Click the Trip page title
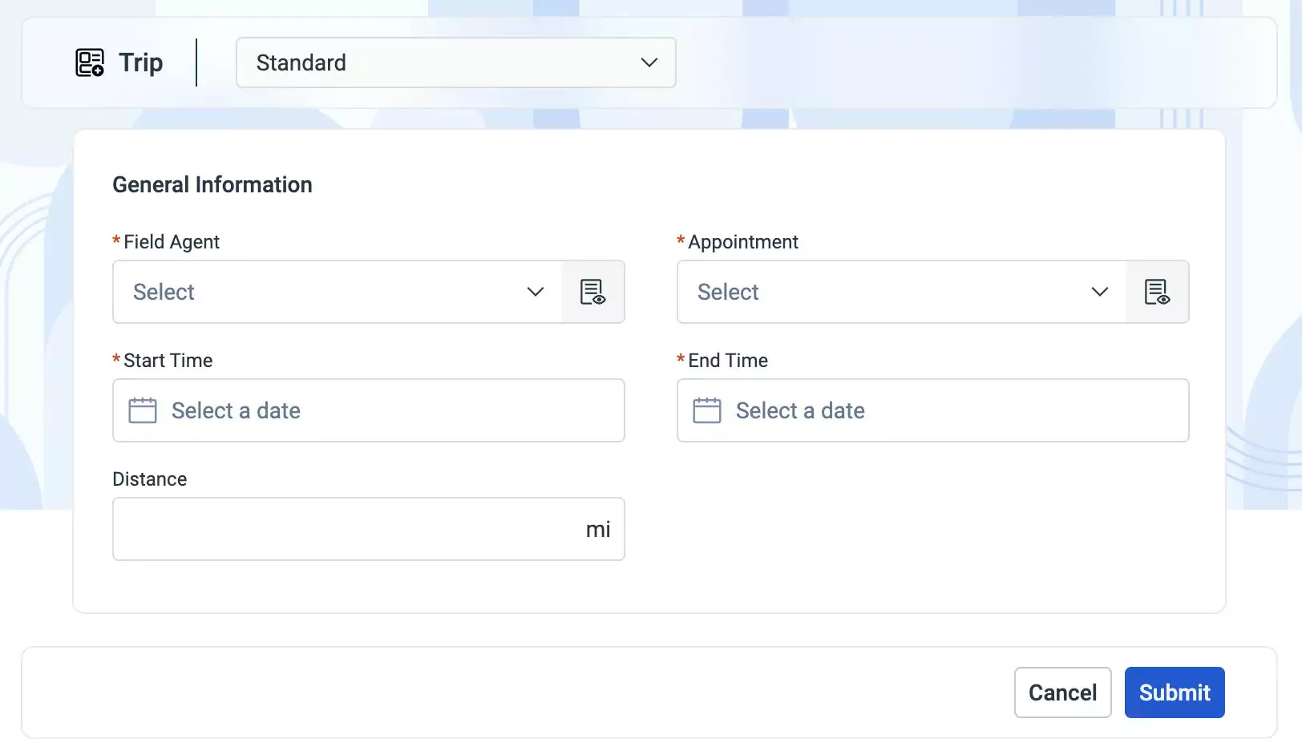 (140, 63)
